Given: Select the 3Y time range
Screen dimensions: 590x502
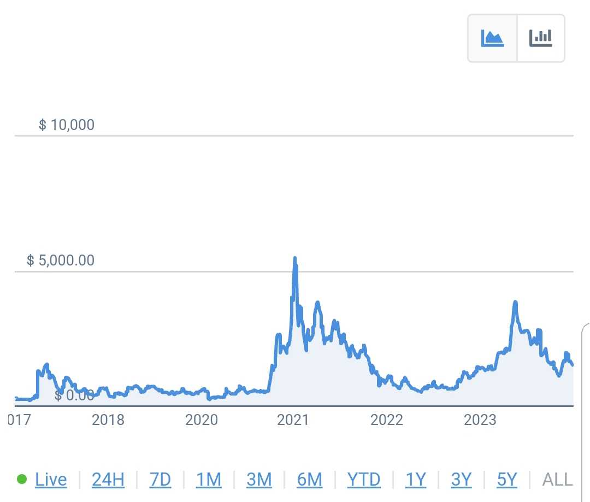Looking at the screenshot, I should tap(461, 480).
